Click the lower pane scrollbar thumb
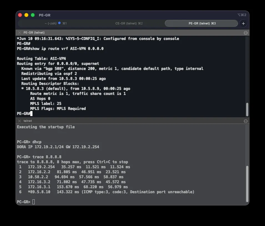This screenshot has width=265, height=226. [x=247, y=184]
